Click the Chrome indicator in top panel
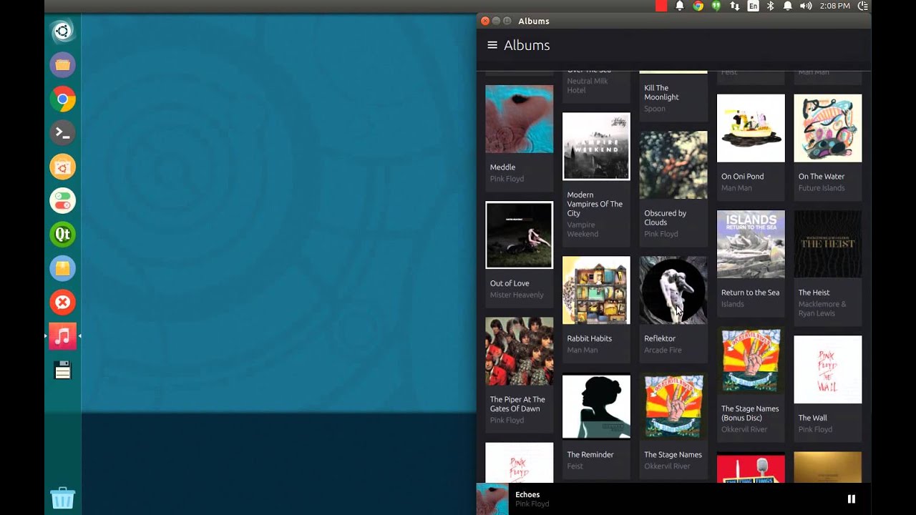The image size is (916, 515). [x=698, y=6]
